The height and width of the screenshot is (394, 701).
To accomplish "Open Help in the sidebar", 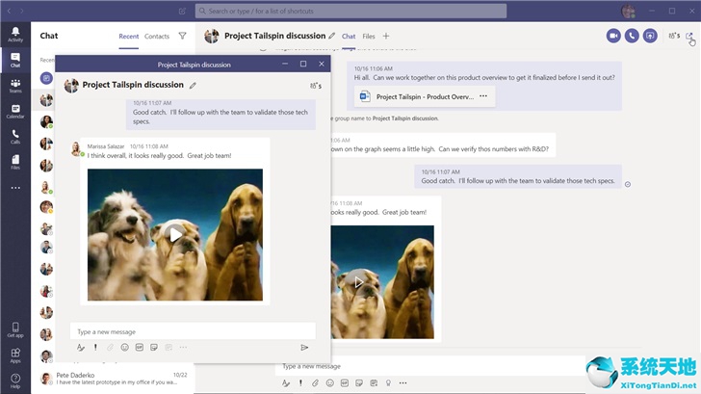I will (x=15, y=381).
